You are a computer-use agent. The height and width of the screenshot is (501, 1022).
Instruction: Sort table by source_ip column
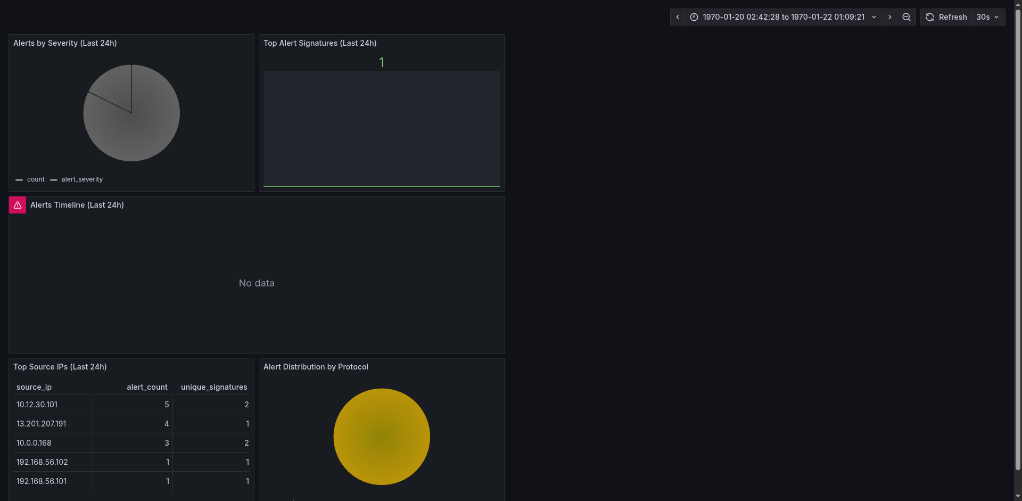[34, 387]
